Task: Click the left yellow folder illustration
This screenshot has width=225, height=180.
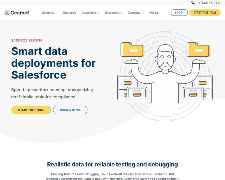Action: point(132,50)
